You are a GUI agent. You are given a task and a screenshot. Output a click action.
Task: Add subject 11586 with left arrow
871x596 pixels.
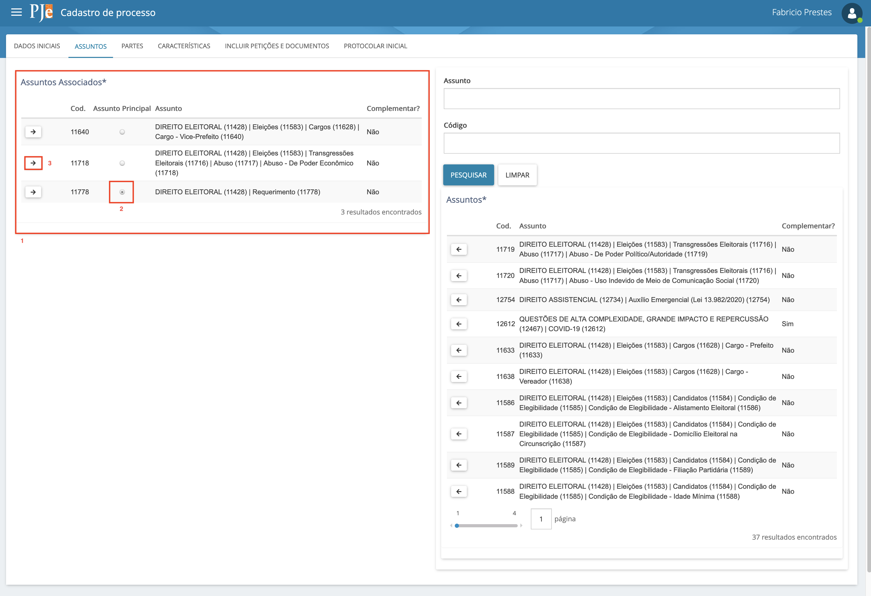[x=459, y=403]
